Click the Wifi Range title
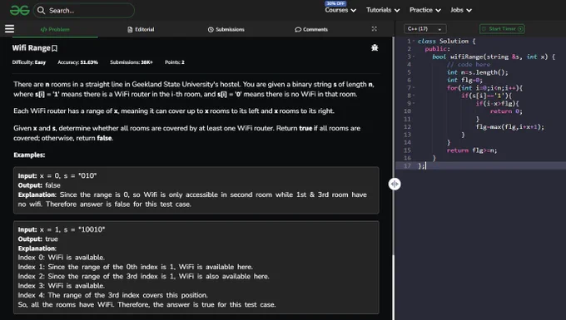566x320 pixels. (x=31, y=48)
